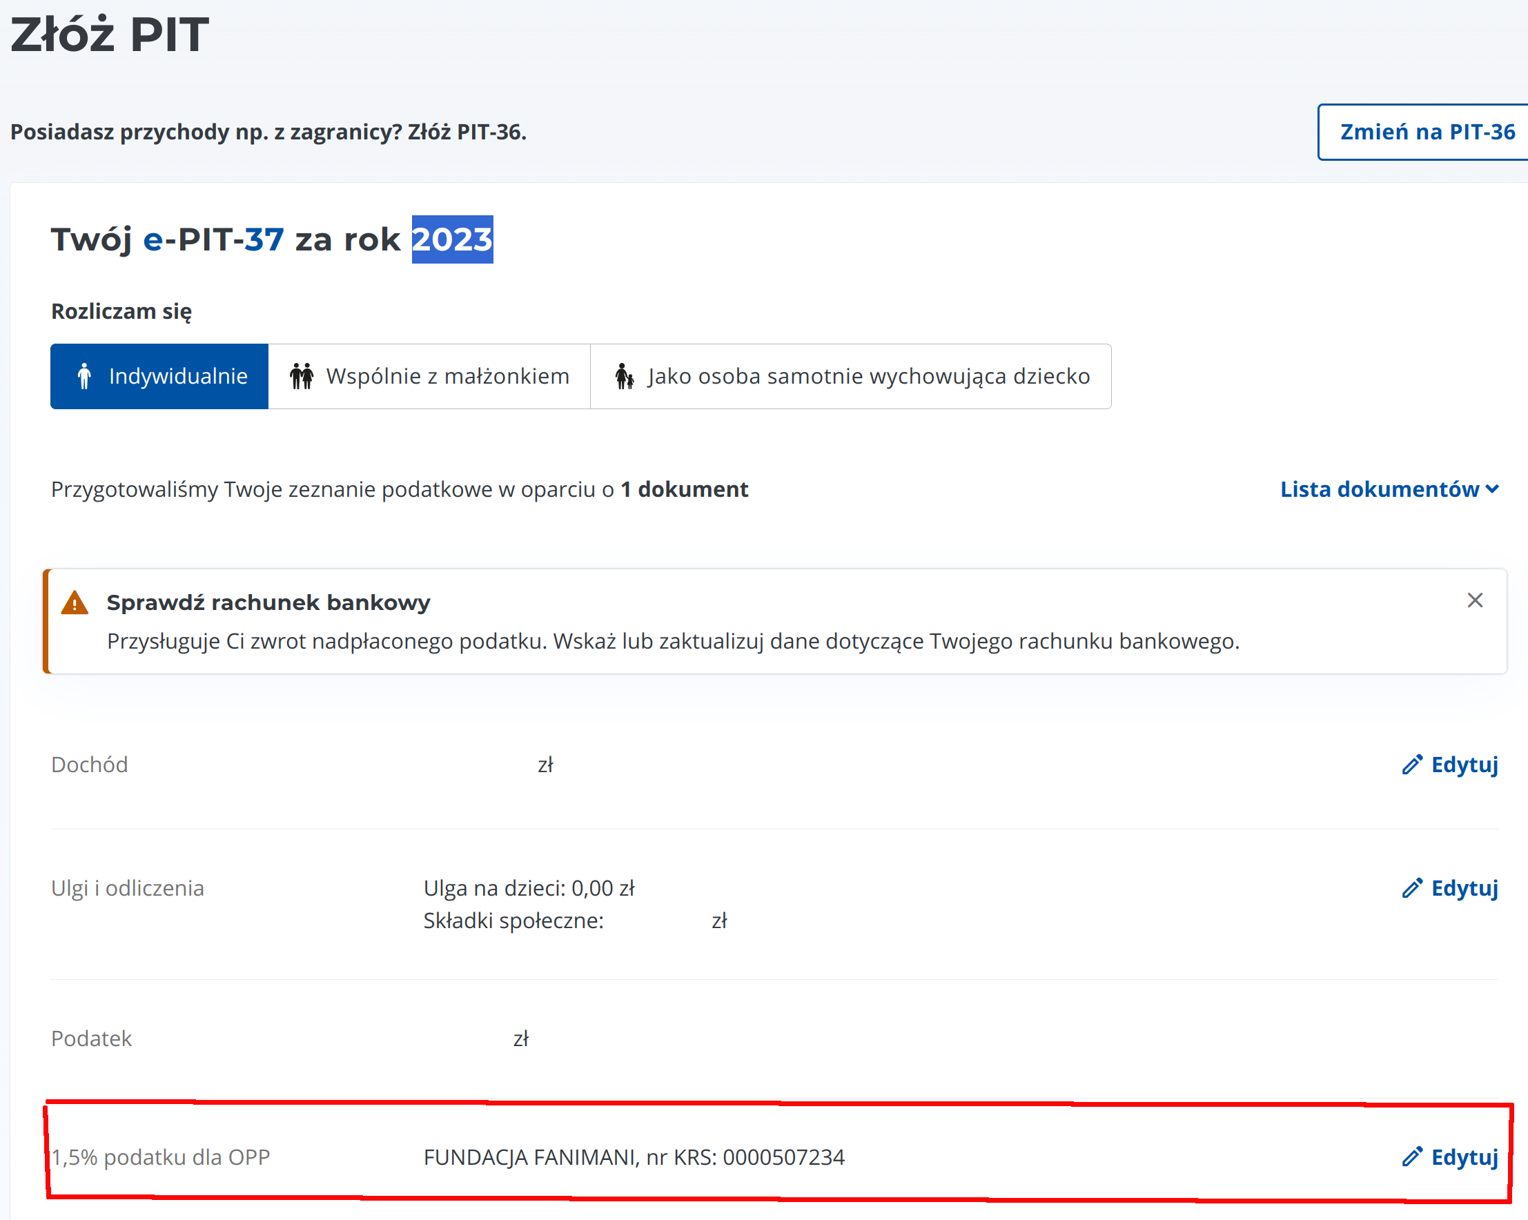Screen dimensions: 1528x1220
Task: Click Edytuj text for Ulgi i odliczenia
Action: point(1465,887)
